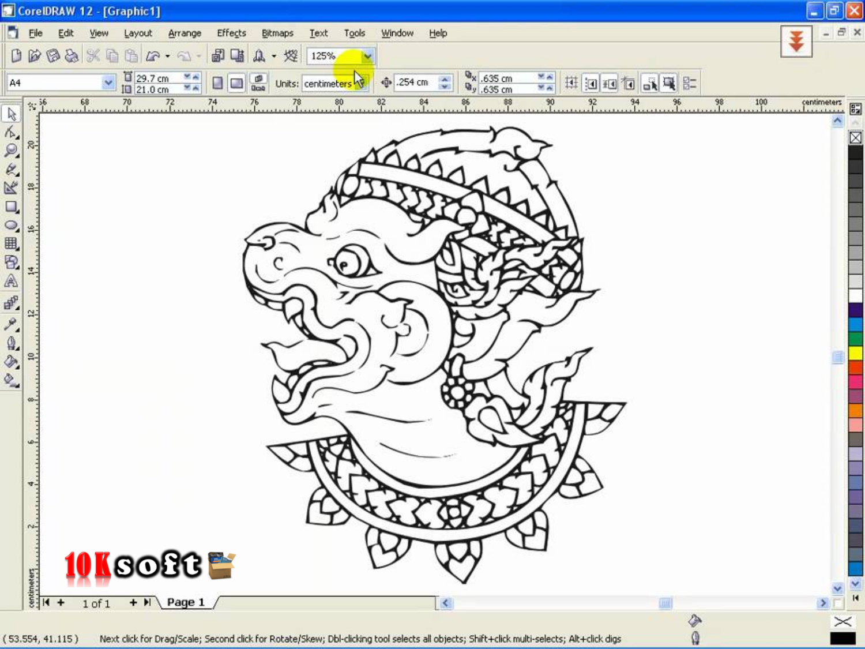Click the Page 1 tab
Viewport: 865px width, 649px height.
[186, 602]
